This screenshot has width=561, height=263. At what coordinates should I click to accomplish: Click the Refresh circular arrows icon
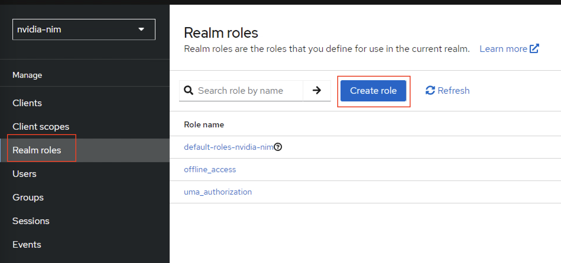tap(430, 90)
